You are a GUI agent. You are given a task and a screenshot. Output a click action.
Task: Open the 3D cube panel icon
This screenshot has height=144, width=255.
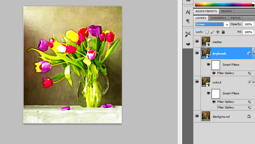[x=188, y=43]
